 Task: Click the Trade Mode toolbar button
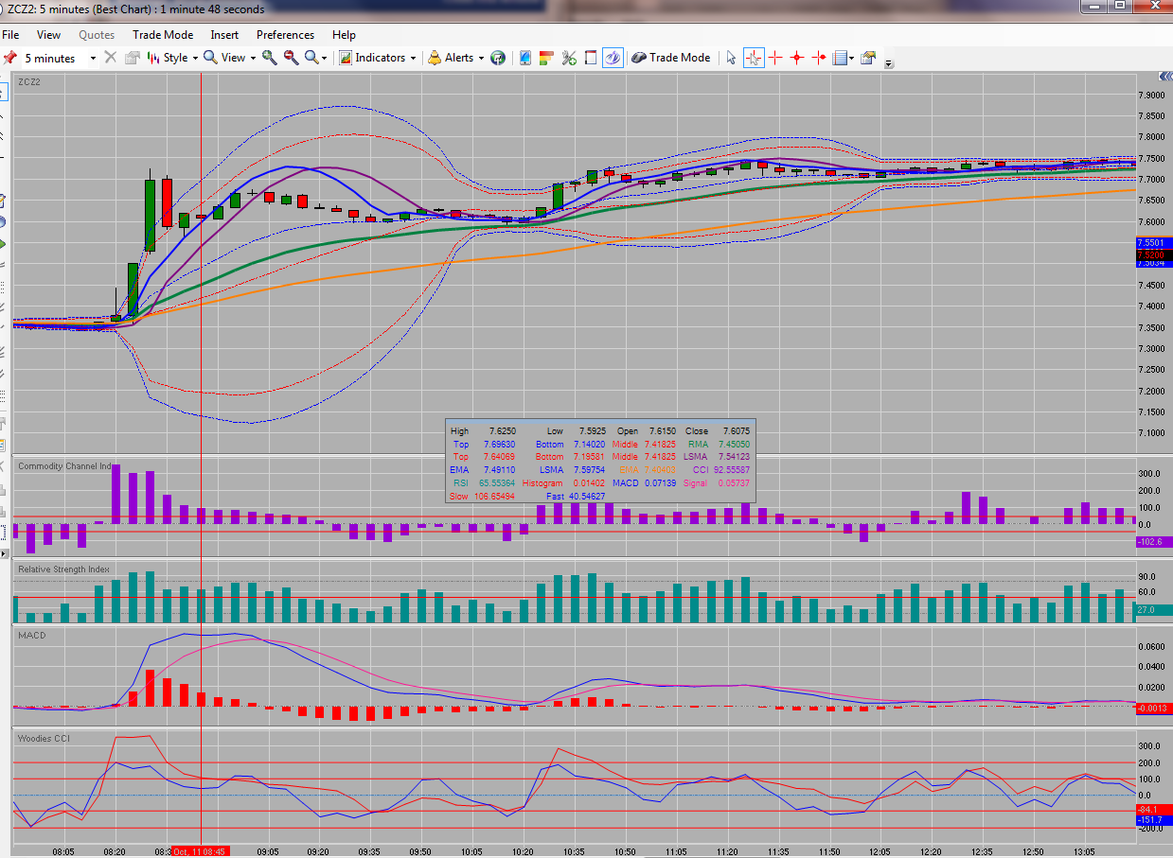[671, 58]
